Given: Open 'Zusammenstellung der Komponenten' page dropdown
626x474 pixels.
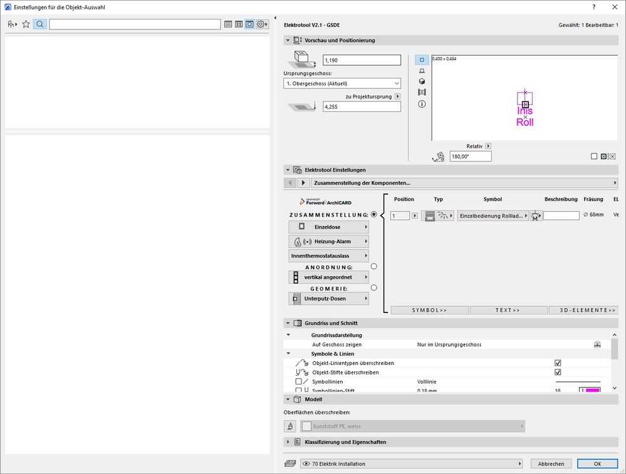Looking at the screenshot, I should [464, 183].
